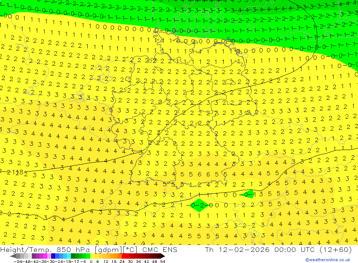Select the dark purple swatch near -42
This screenshot has height=263, width=358.
point(34,256)
